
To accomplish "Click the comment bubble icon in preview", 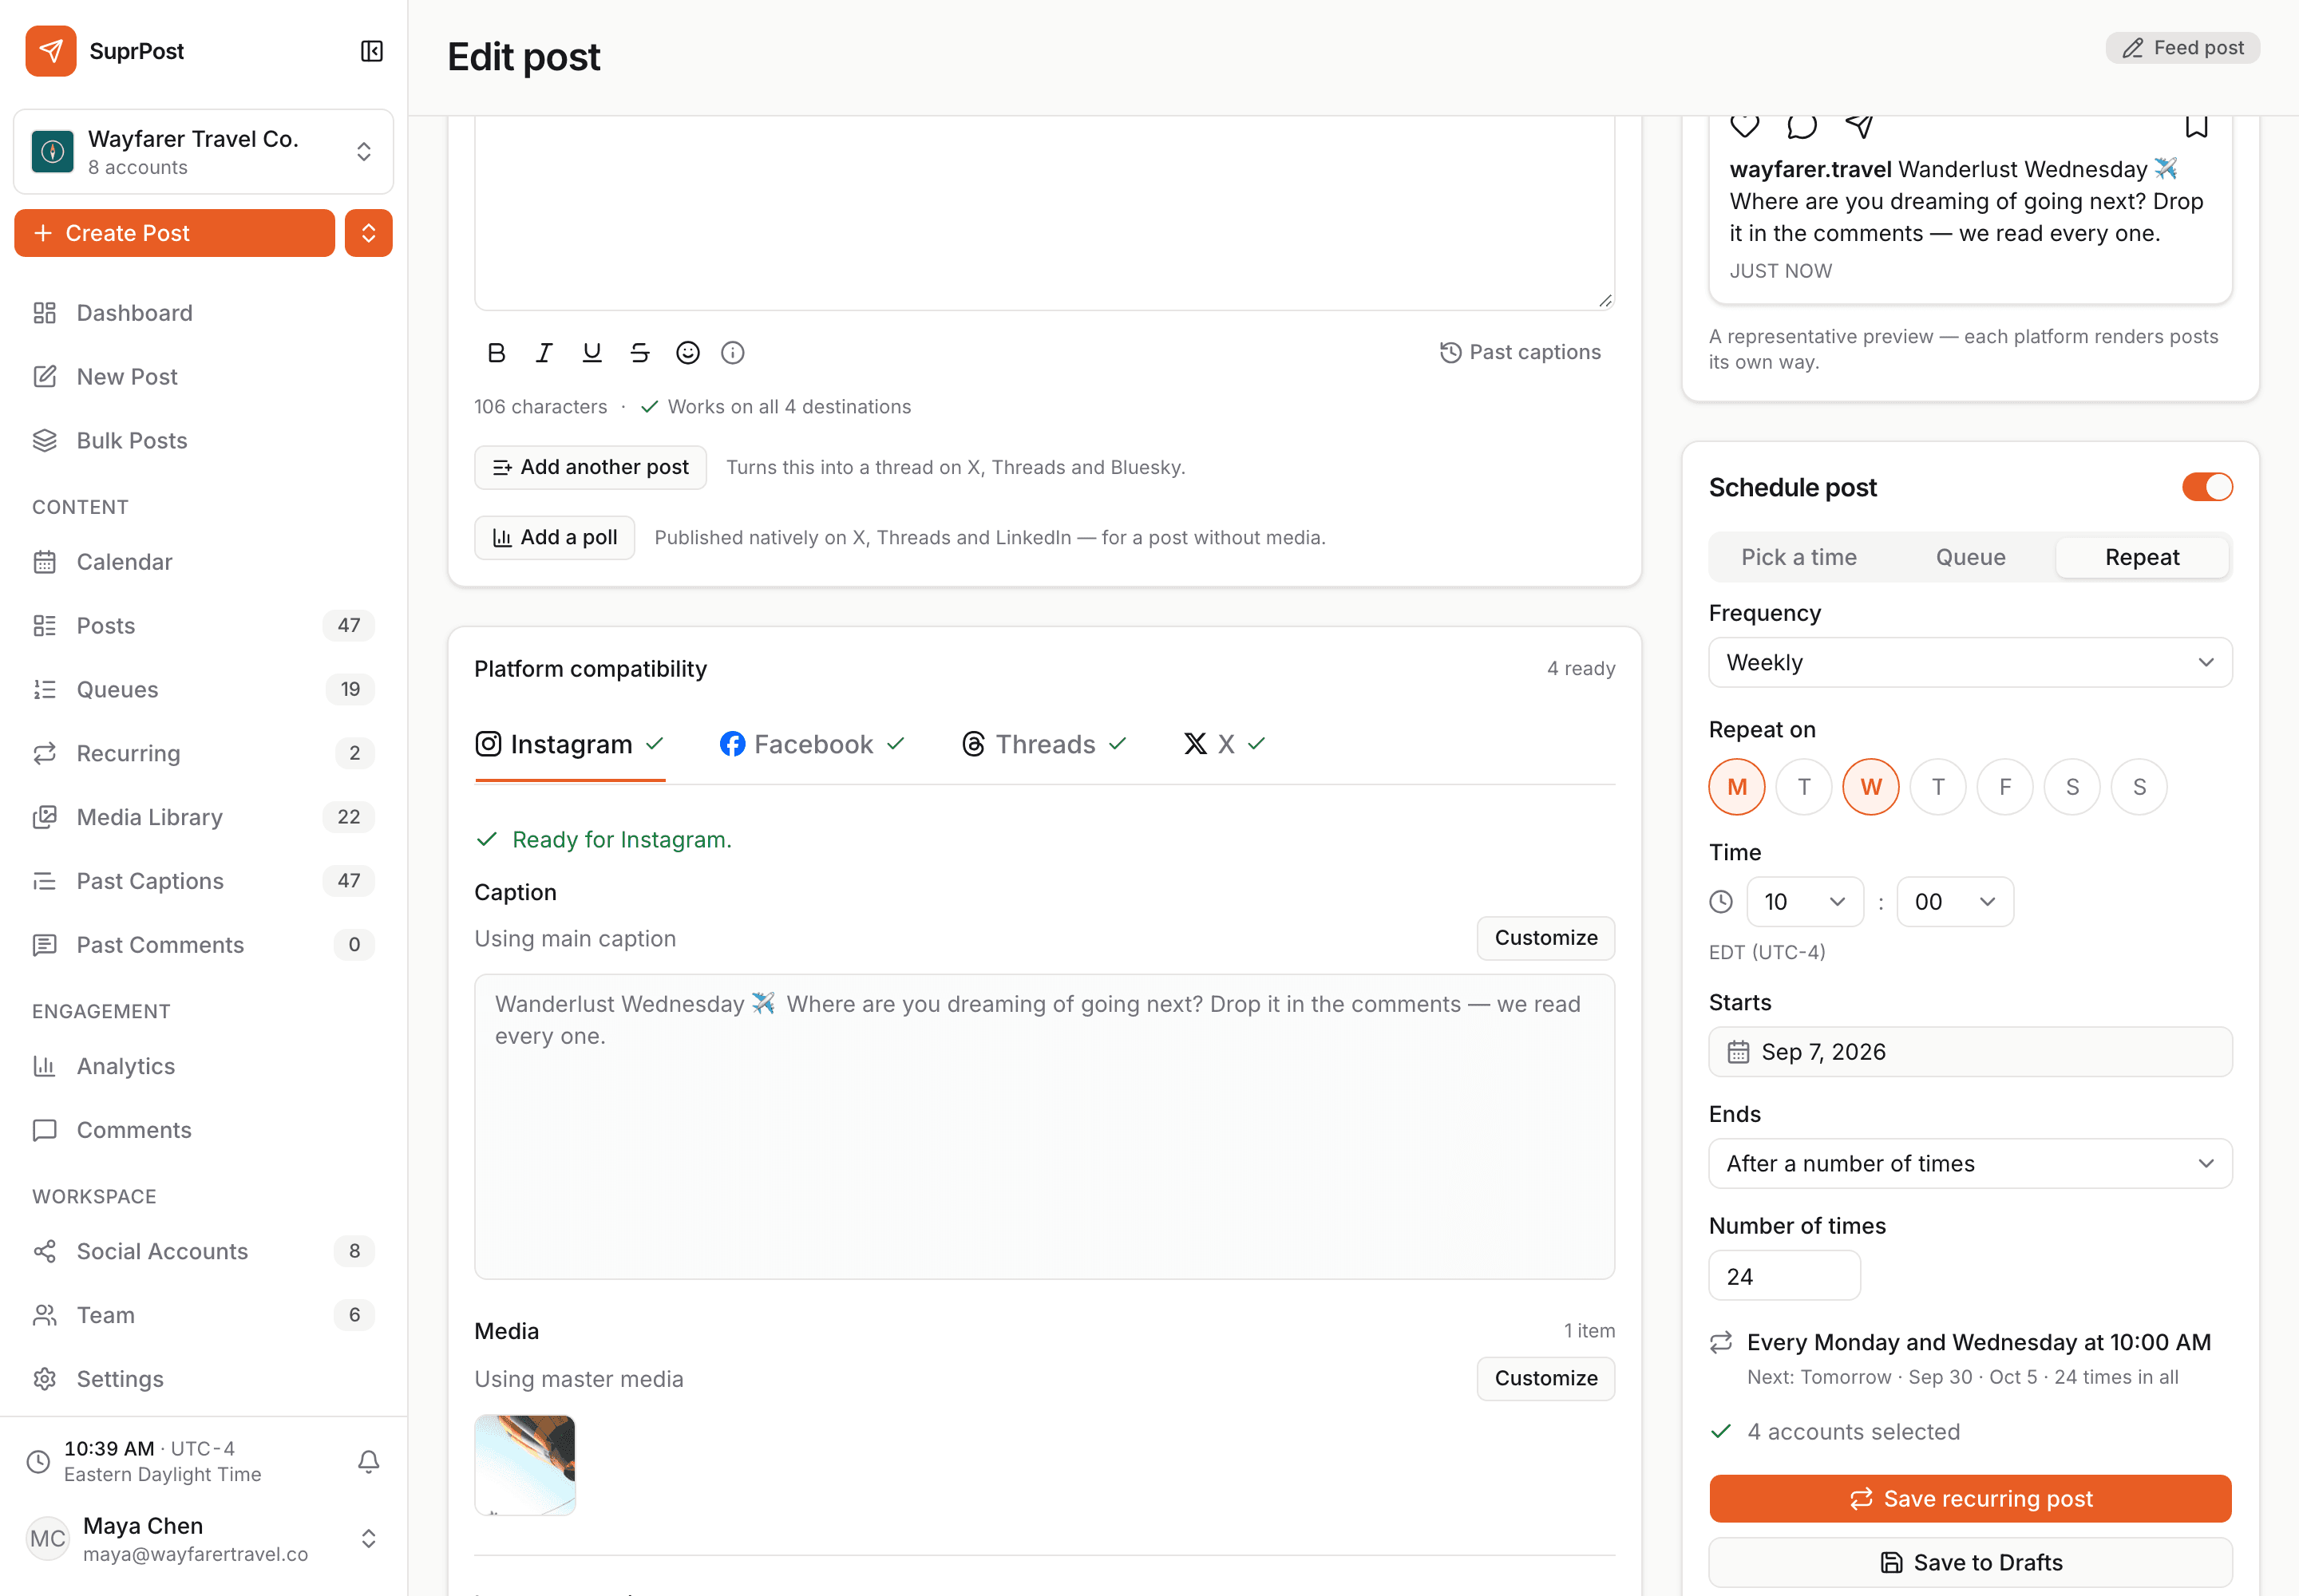I will (1802, 125).
